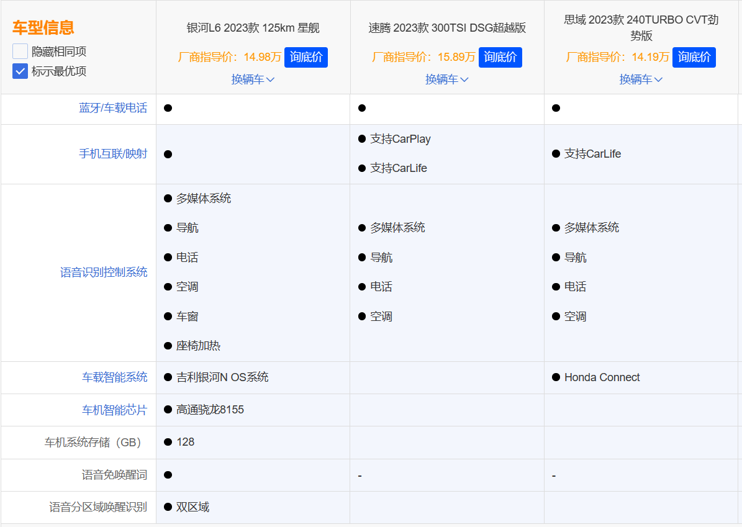This screenshot has width=742, height=527.
Task: Open the 车载智能系统 parameter link
Action: [x=115, y=377]
